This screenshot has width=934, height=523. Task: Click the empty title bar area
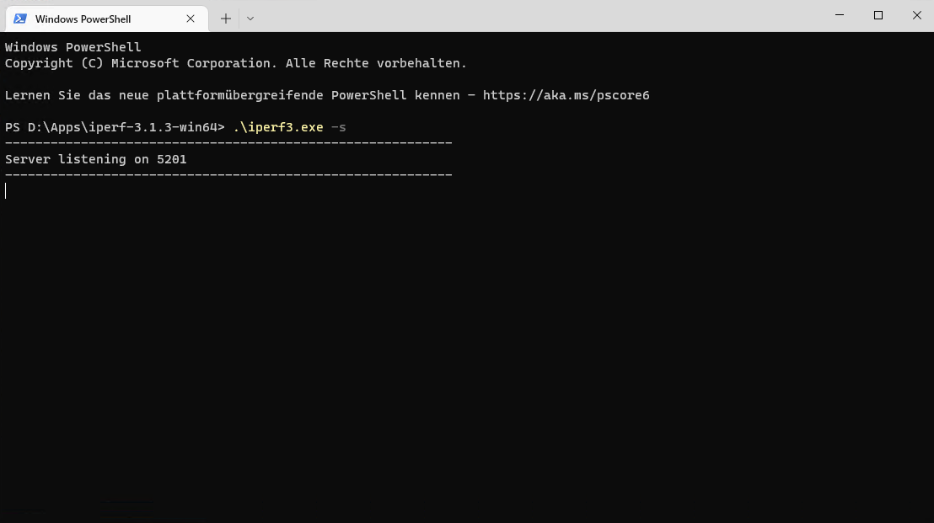(539, 17)
